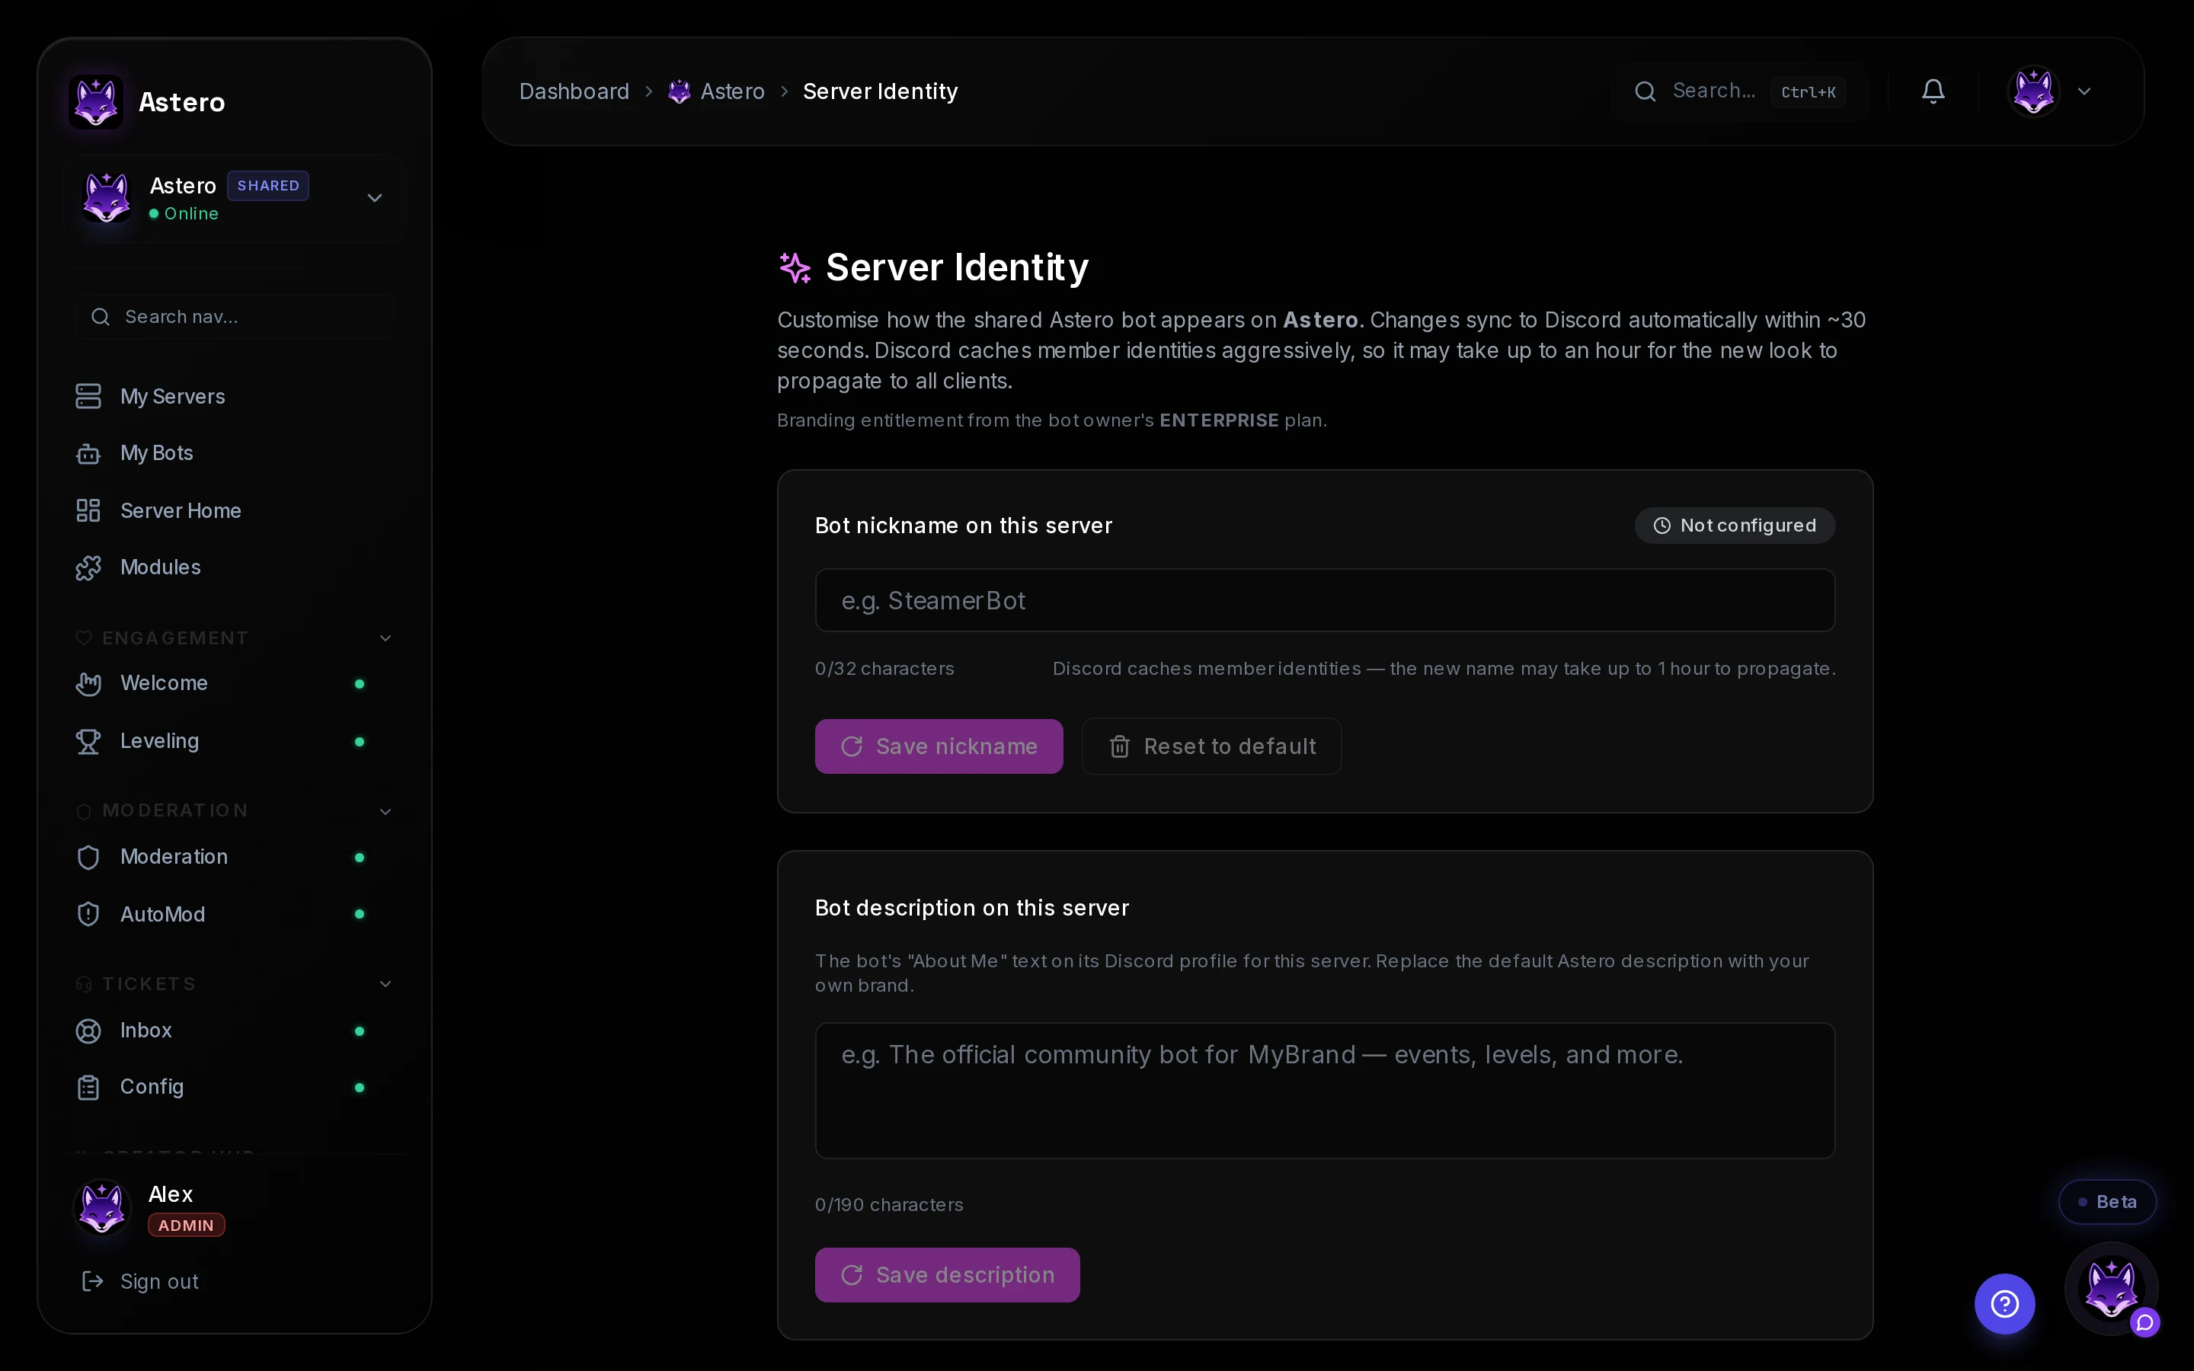Image resolution: width=2194 pixels, height=1371 pixels.
Task: Go to Dashboard breadcrumb
Action: point(574,91)
